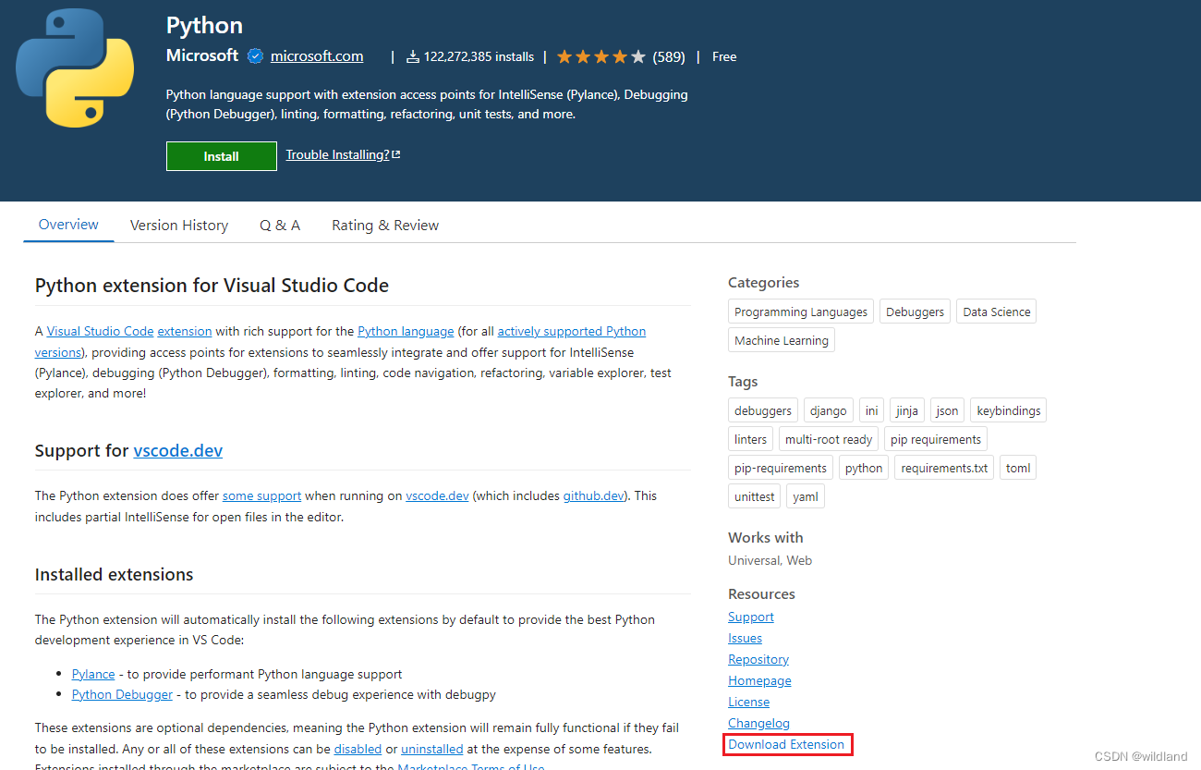The image size is (1201, 770).
Task: Select the Data Science category
Action: [996, 312]
